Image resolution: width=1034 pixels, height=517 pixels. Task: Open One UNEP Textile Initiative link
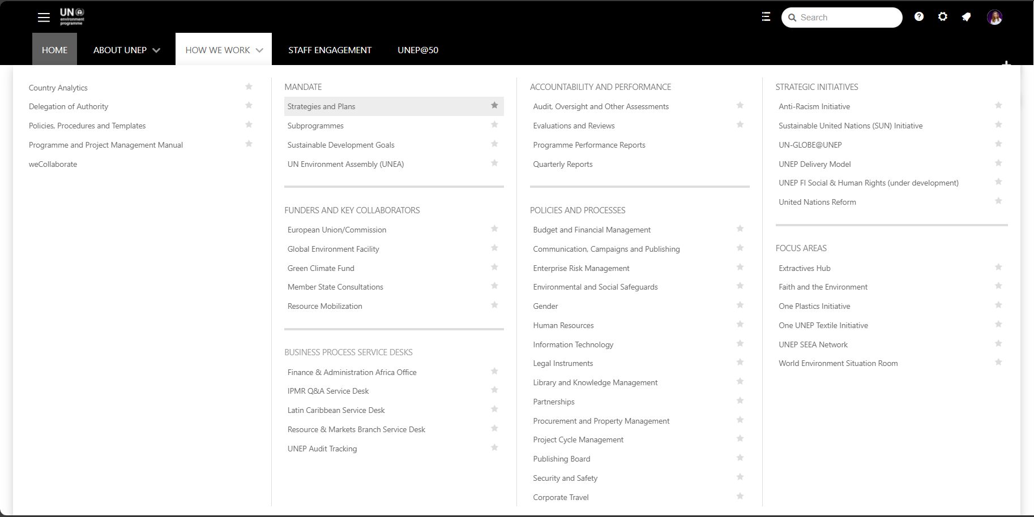823,325
